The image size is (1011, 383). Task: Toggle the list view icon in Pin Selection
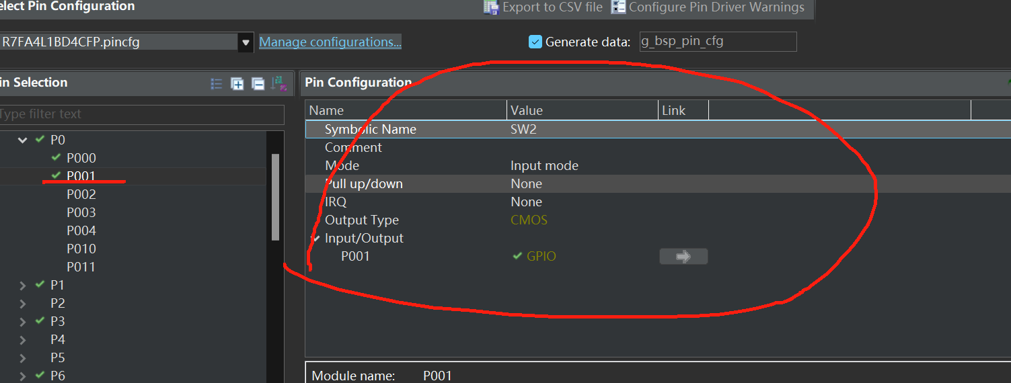217,83
